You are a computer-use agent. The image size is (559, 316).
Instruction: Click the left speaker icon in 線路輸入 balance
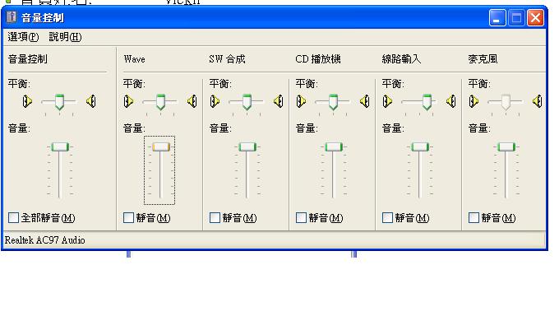coord(387,101)
